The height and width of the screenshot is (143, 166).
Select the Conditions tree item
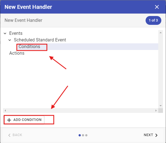[x=30, y=47]
